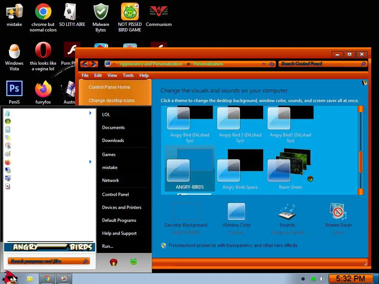Launch Snipping Tool from the Start menu
This screenshot has height=284, width=379.
(7, 146)
